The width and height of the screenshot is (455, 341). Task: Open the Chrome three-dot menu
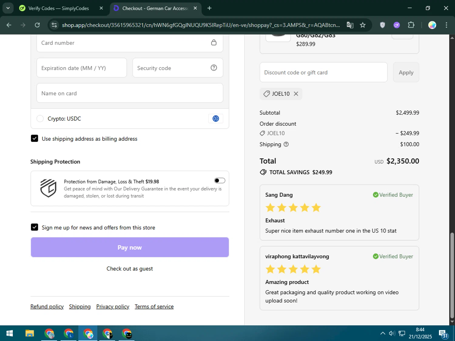click(446, 25)
